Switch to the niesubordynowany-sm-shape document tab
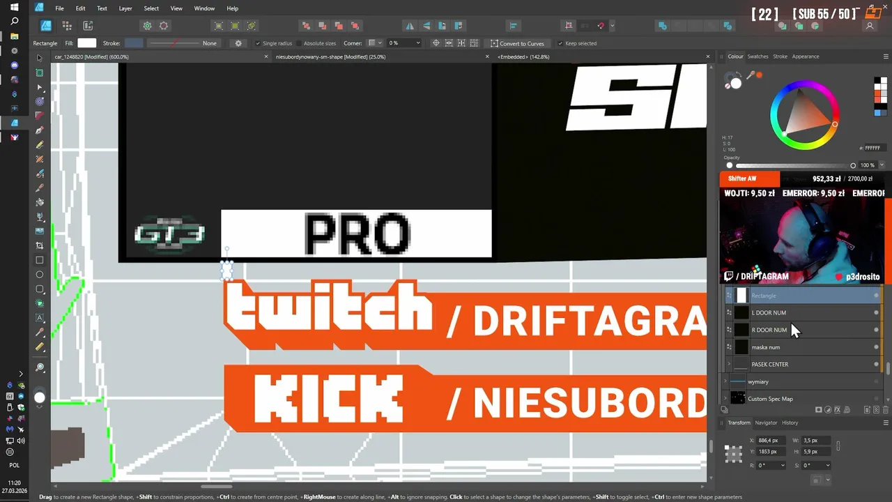The height and width of the screenshot is (502, 892). pos(330,56)
